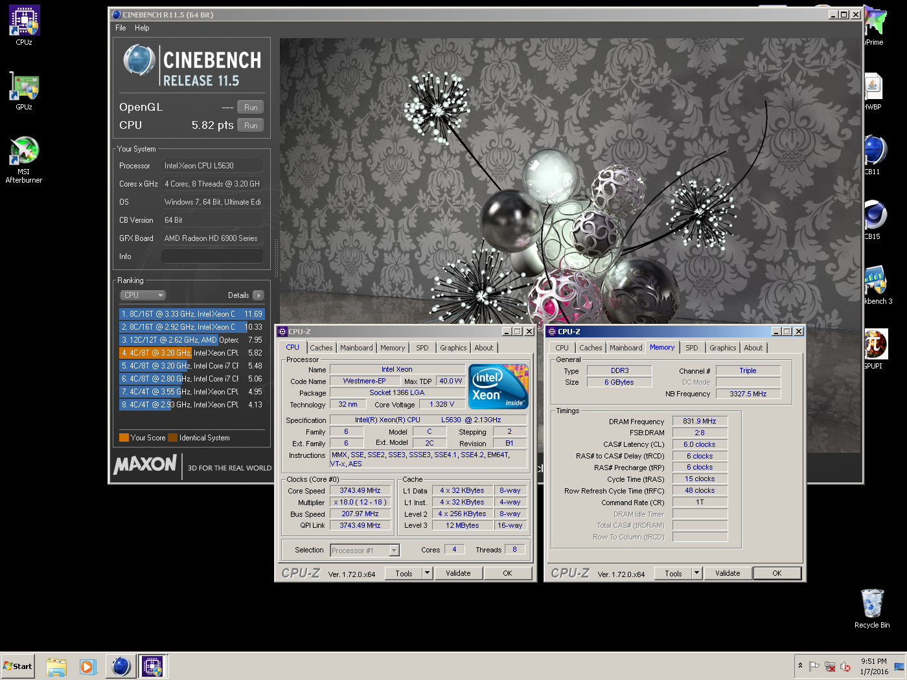Switch to Mainboard tab in left CPU-Z
This screenshot has width=907, height=680.
coord(356,348)
